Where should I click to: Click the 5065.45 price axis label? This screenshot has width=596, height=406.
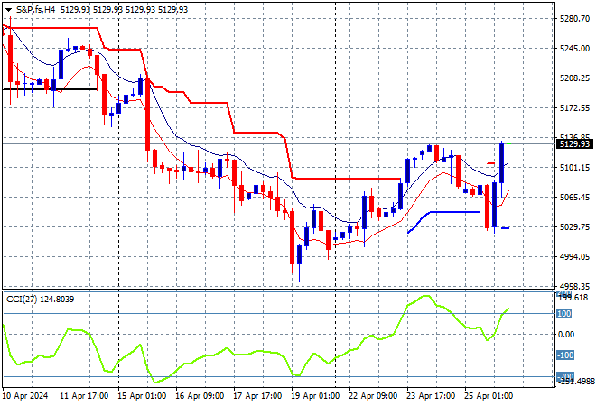[574, 197]
